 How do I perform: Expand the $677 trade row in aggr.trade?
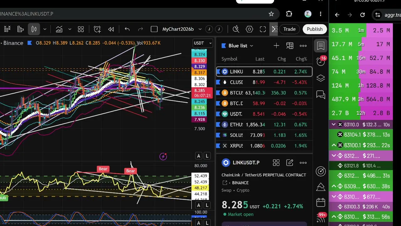click(334, 197)
